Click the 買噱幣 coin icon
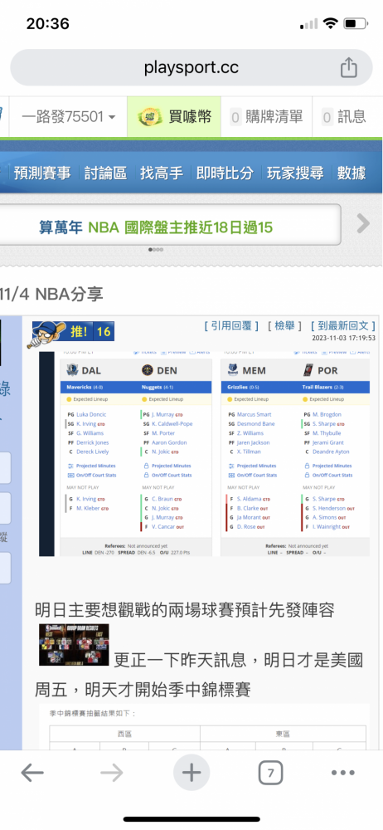The width and height of the screenshot is (383, 830). 150,116
